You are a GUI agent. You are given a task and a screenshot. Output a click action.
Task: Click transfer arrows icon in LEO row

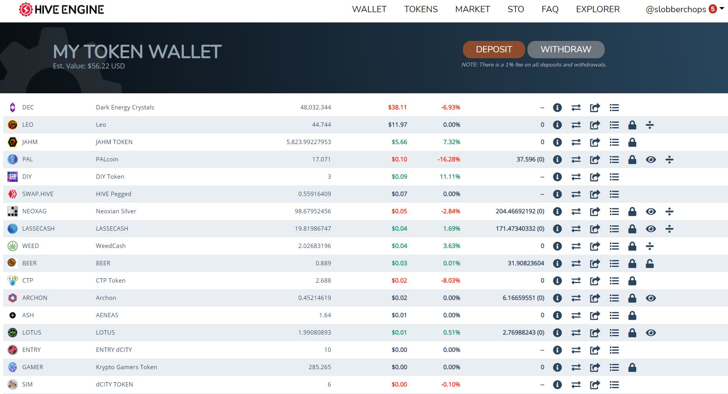tap(576, 125)
